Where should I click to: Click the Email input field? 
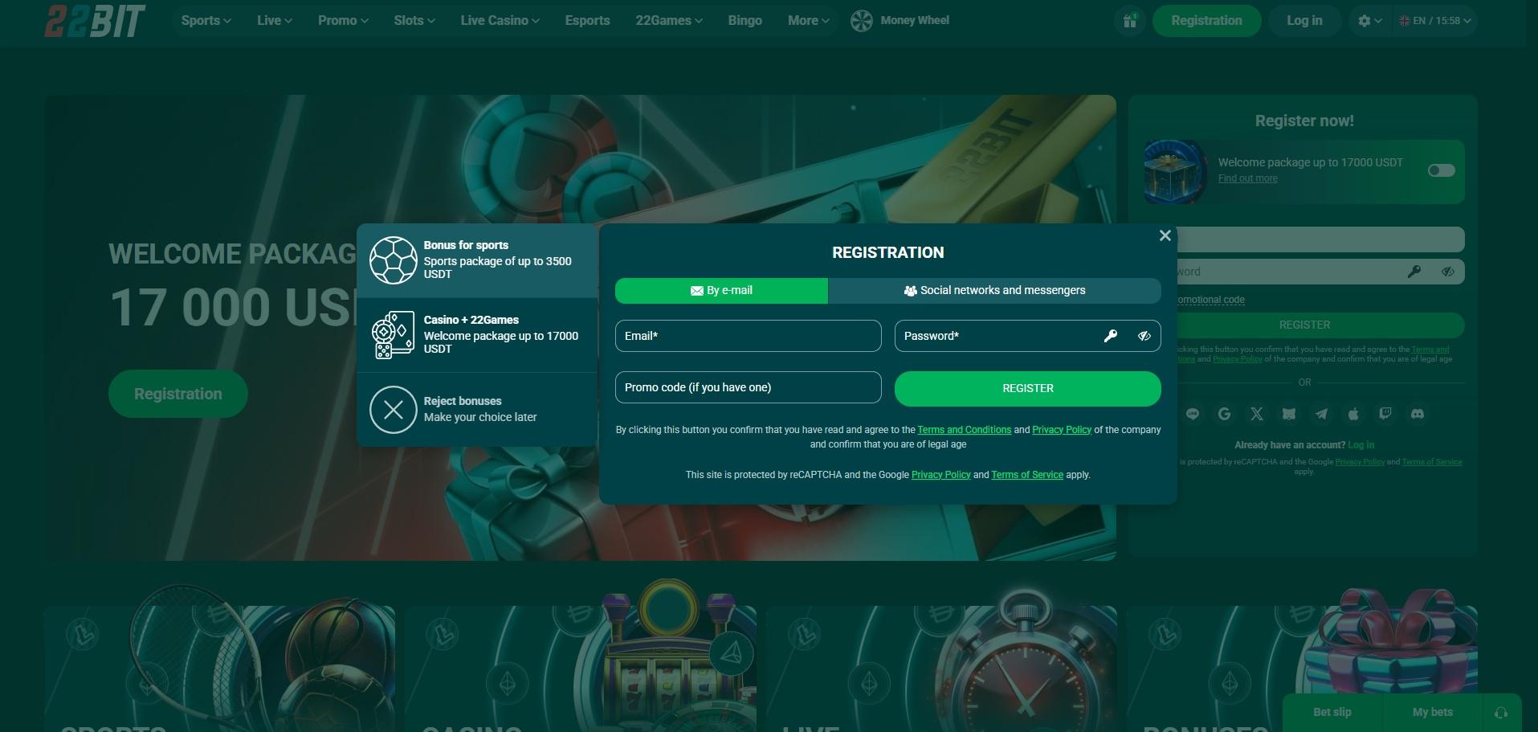click(749, 336)
